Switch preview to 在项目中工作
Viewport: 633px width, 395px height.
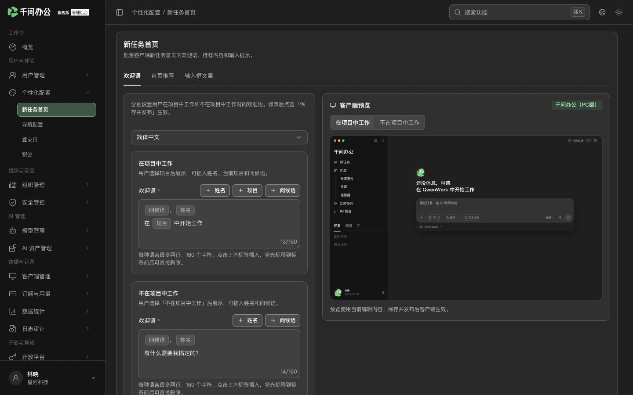click(x=353, y=122)
